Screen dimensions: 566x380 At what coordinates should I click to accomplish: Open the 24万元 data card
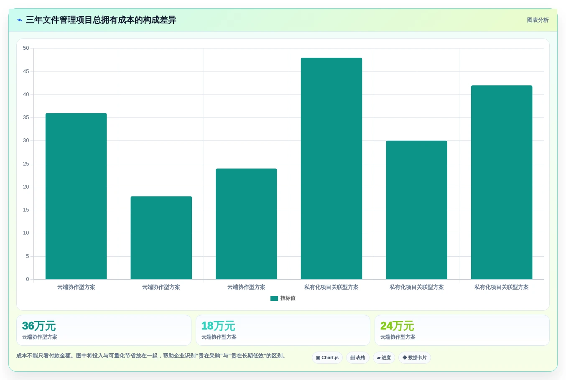point(462,330)
